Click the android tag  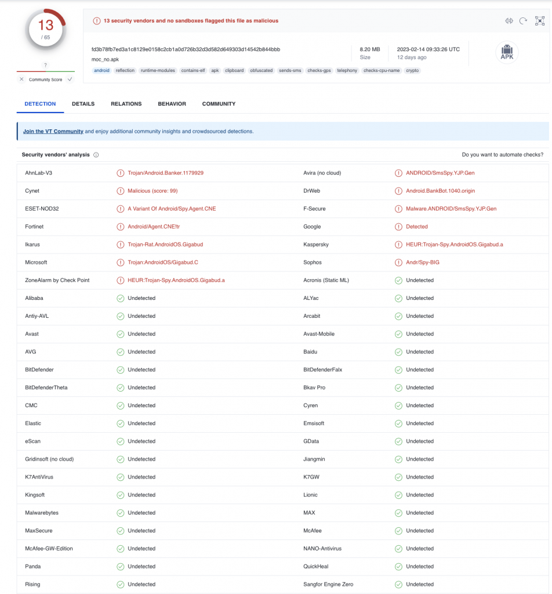click(101, 70)
